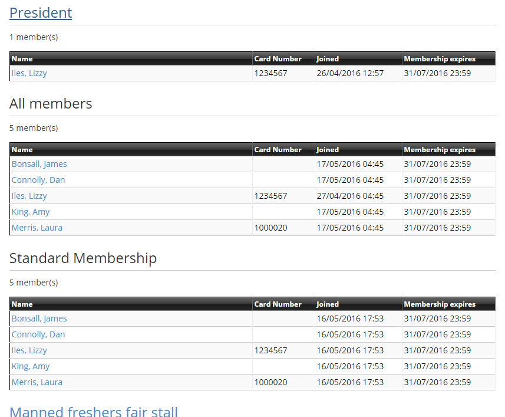Image resolution: width=505 pixels, height=417 pixels.
Task: Open King, Amy in Standard Membership table
Action: pos(31,366)
